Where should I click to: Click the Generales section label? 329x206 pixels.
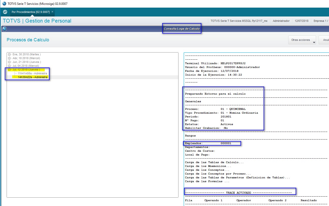[x=193, y=101]
